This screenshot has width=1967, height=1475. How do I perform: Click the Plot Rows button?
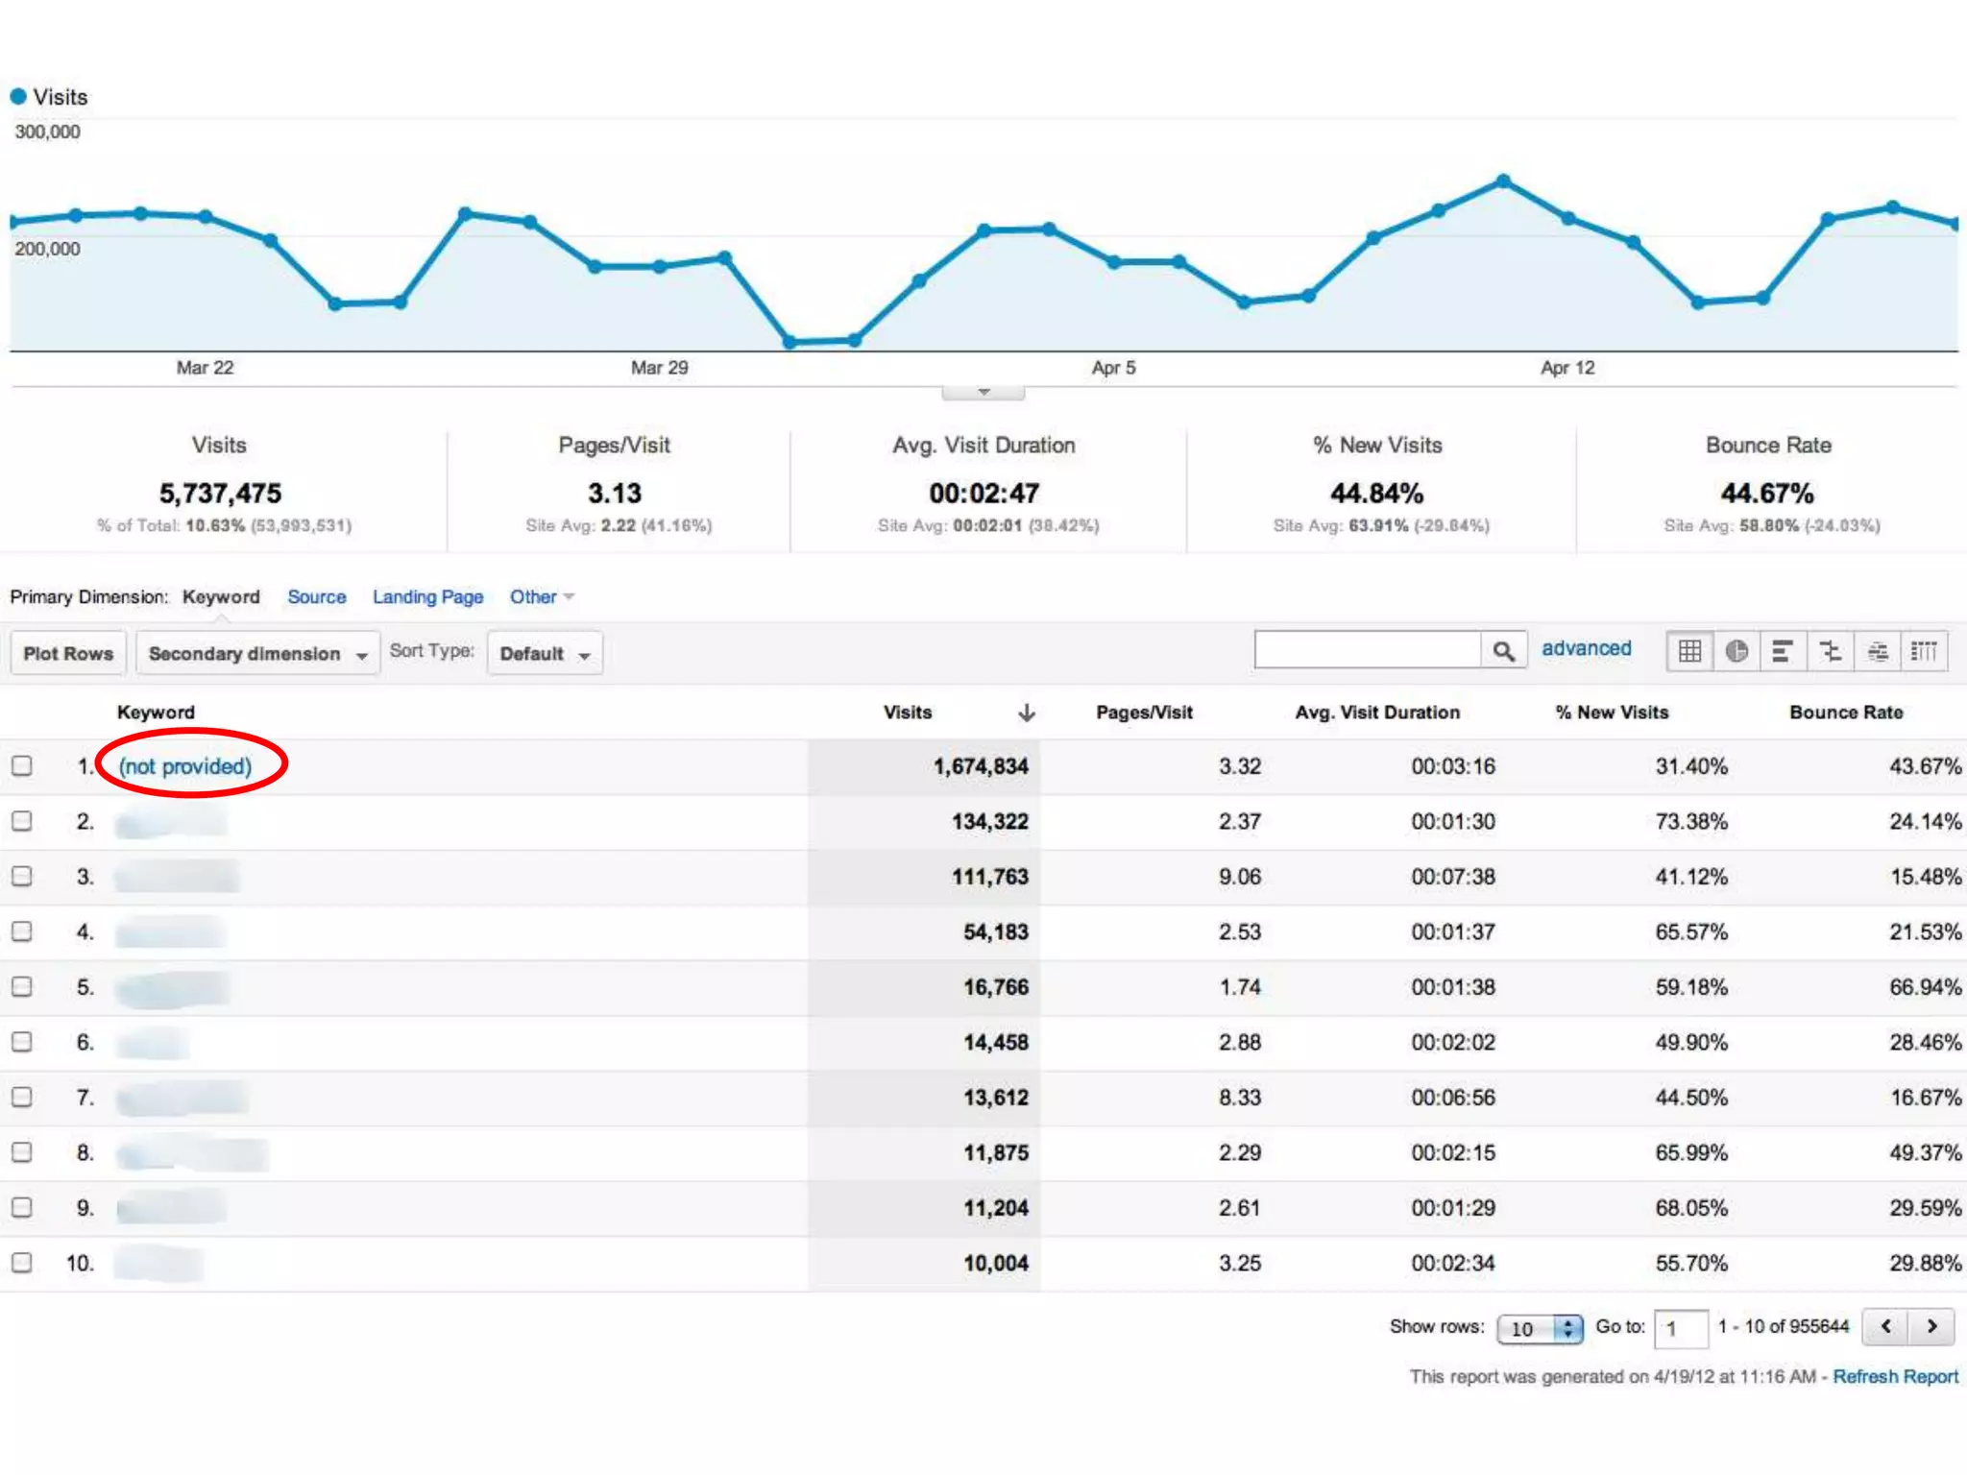[x=68, y=654]
